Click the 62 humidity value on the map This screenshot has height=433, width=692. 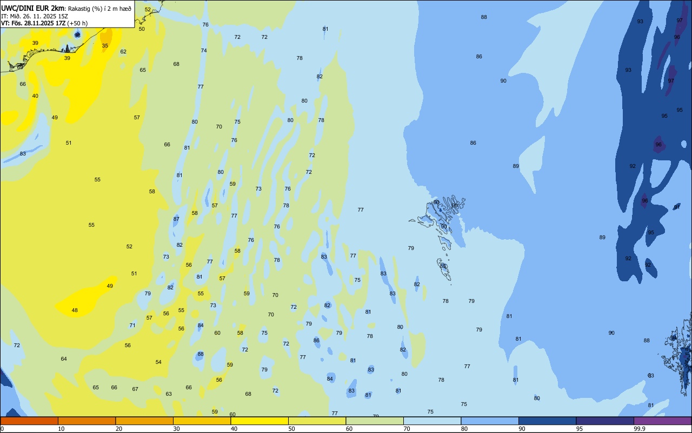(123, 51)
